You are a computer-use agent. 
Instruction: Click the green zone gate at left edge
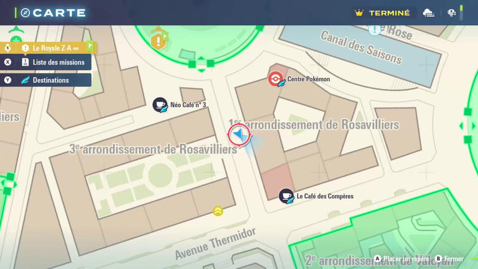click(x=9, y=184)
